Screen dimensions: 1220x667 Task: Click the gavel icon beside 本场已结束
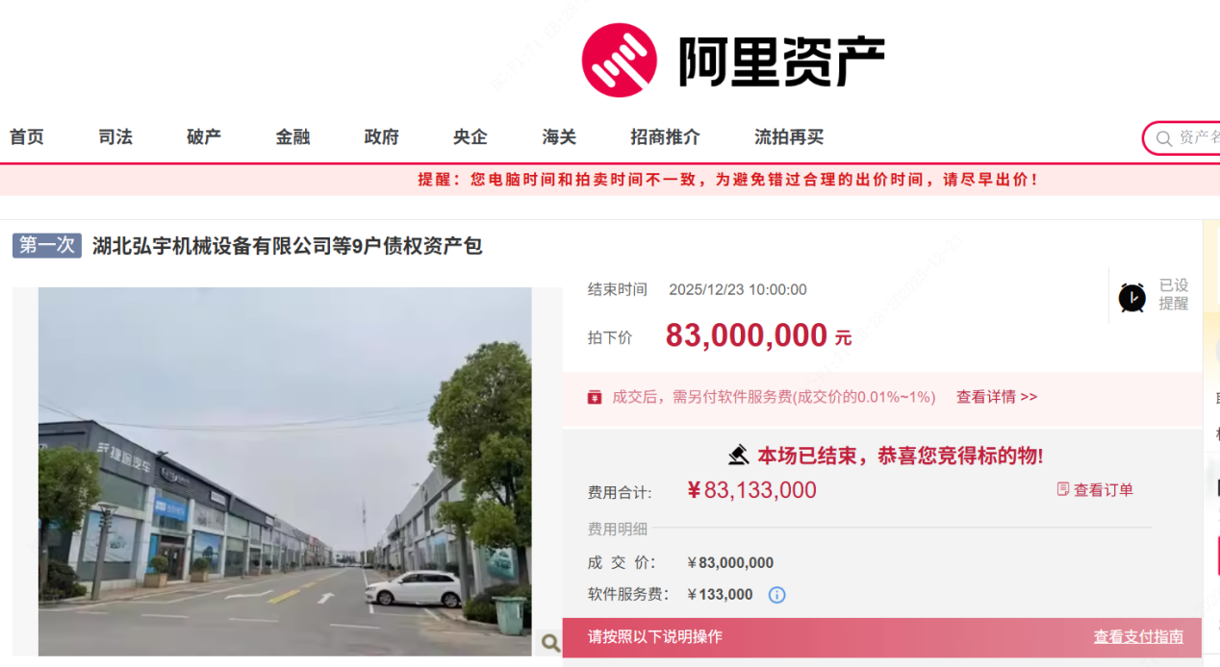(738, 454)
